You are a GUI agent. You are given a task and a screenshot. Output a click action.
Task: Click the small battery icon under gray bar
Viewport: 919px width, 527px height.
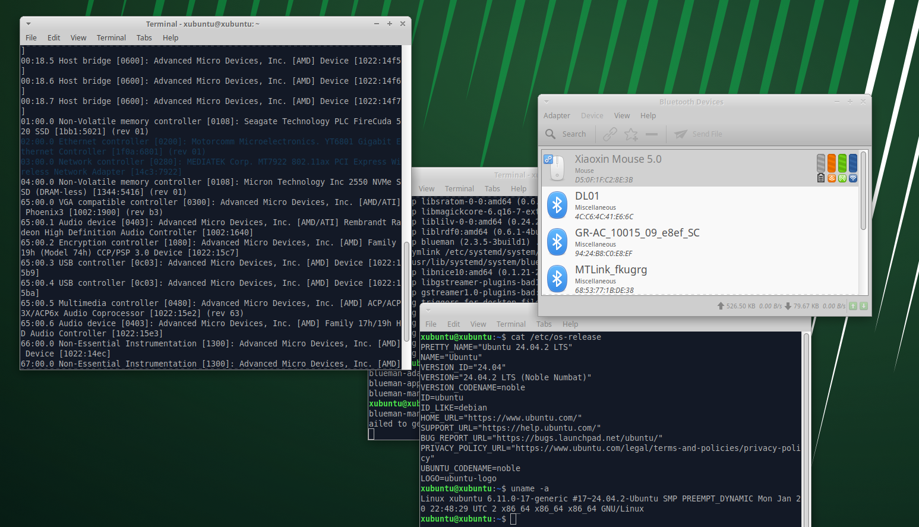(x=821, y=178)
